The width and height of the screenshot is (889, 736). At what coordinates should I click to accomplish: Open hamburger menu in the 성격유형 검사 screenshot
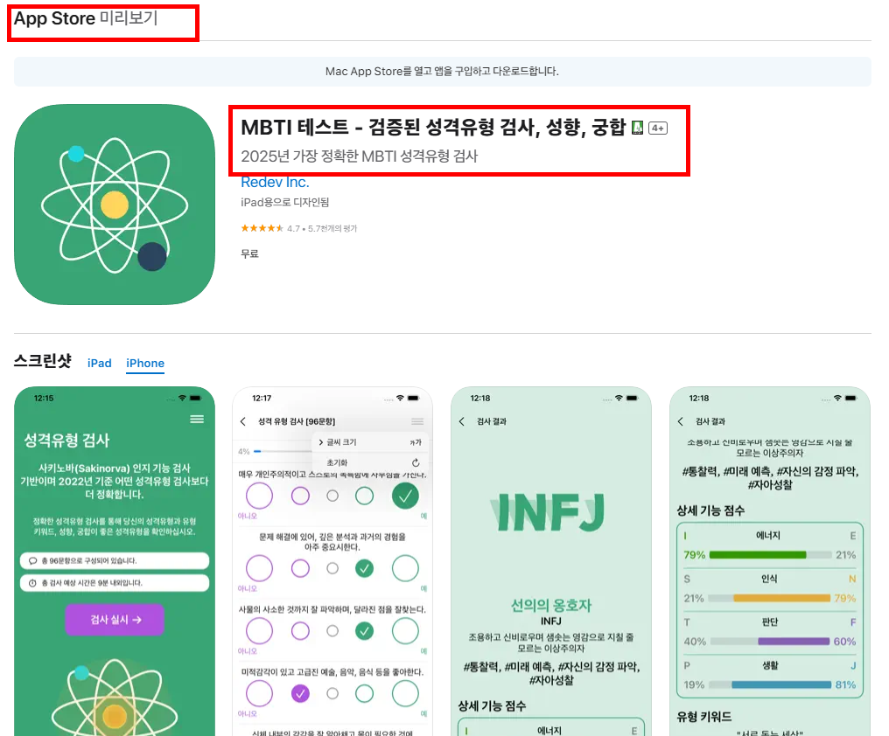[197, 420]
